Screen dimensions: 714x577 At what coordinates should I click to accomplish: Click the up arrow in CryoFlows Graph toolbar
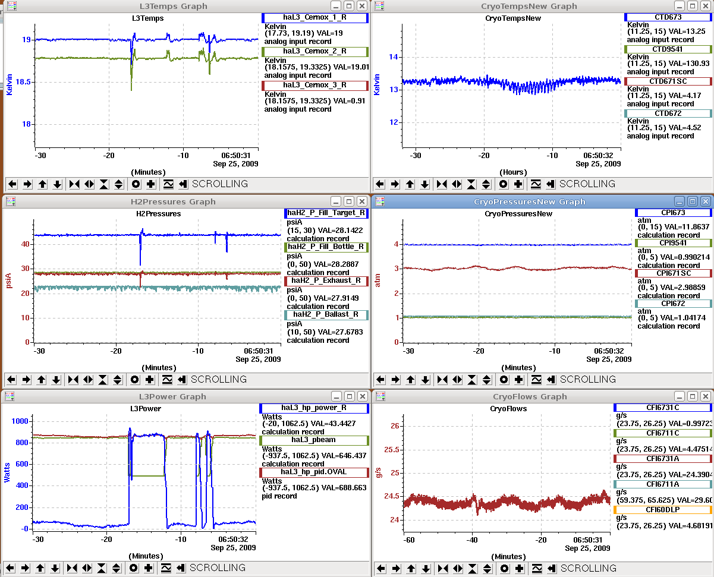click(411, 569)
